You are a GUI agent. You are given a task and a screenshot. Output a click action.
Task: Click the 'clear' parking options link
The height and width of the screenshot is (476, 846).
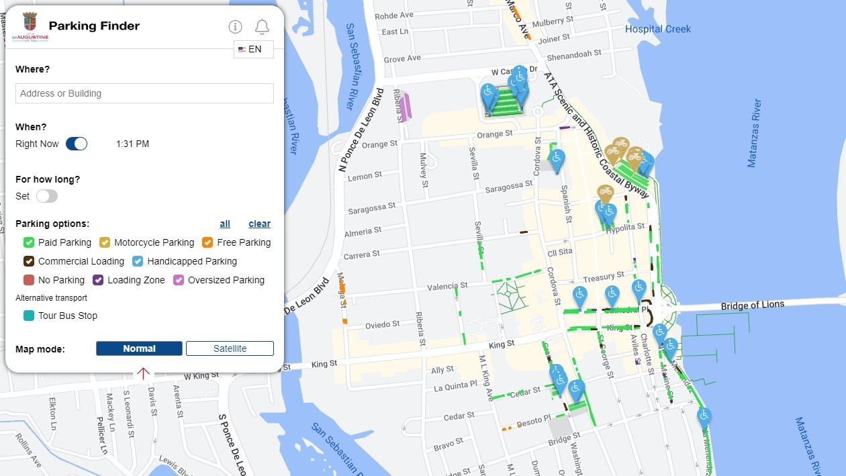tap(259, 224)
